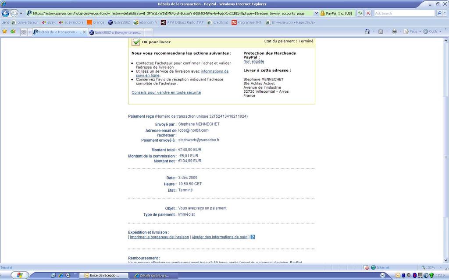Expand the address bar URL dropdown
The width and height of the screenshot is (449, 280).
(317, 13)
